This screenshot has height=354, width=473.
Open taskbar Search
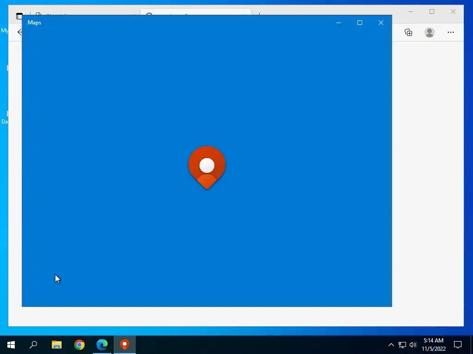coord(33,344)
